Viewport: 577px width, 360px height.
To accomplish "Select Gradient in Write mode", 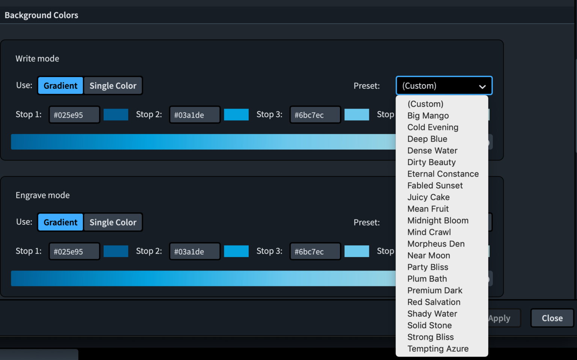I will [x=60, y=86].
